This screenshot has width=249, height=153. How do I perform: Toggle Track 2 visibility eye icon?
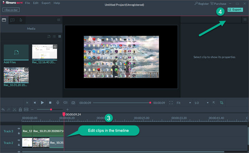pyautogui.click(x=19, y=140)
